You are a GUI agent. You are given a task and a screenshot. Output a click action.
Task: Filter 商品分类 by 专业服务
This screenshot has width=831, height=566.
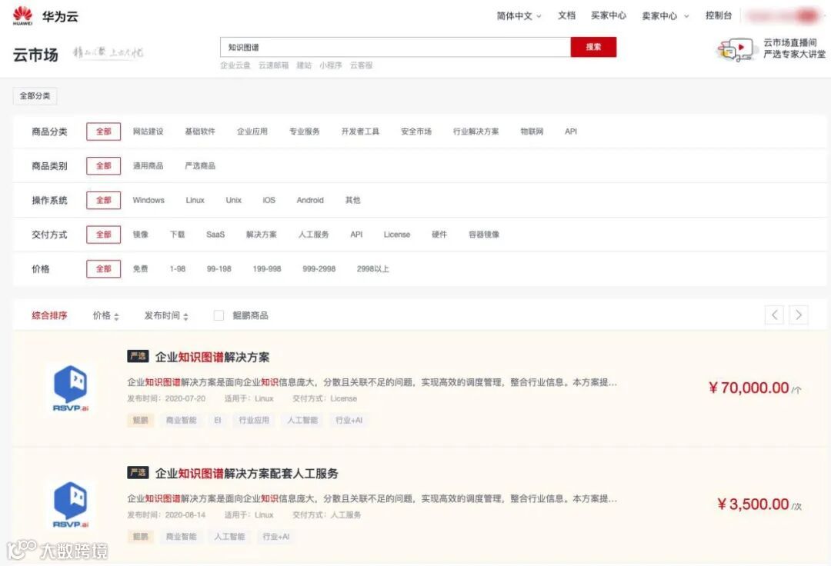pyautogui.click(x=304, y=132)
